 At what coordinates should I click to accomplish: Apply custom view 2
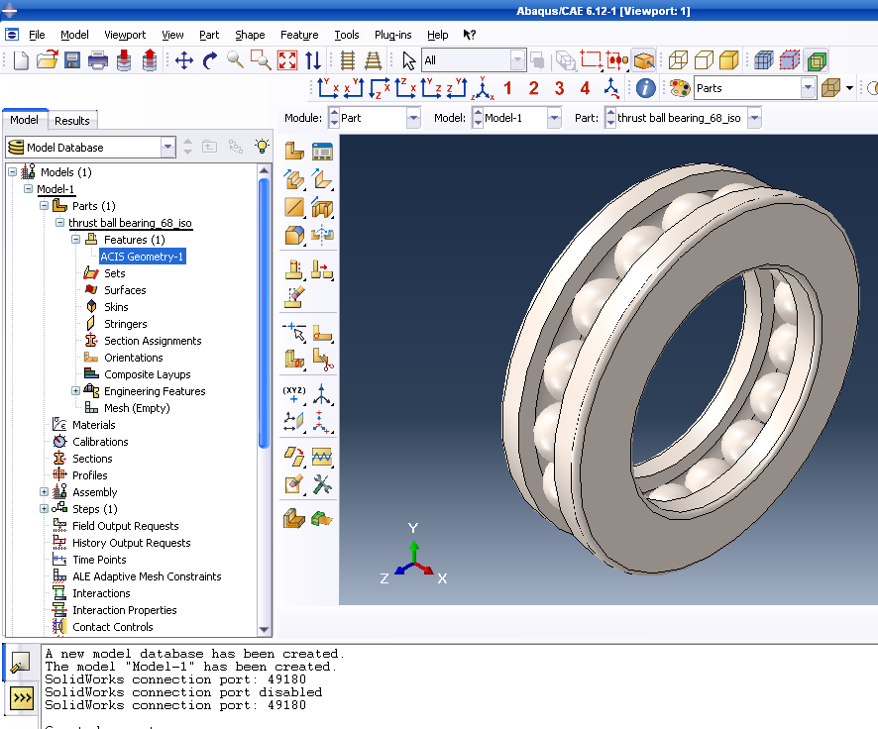(x=533, y=88)
